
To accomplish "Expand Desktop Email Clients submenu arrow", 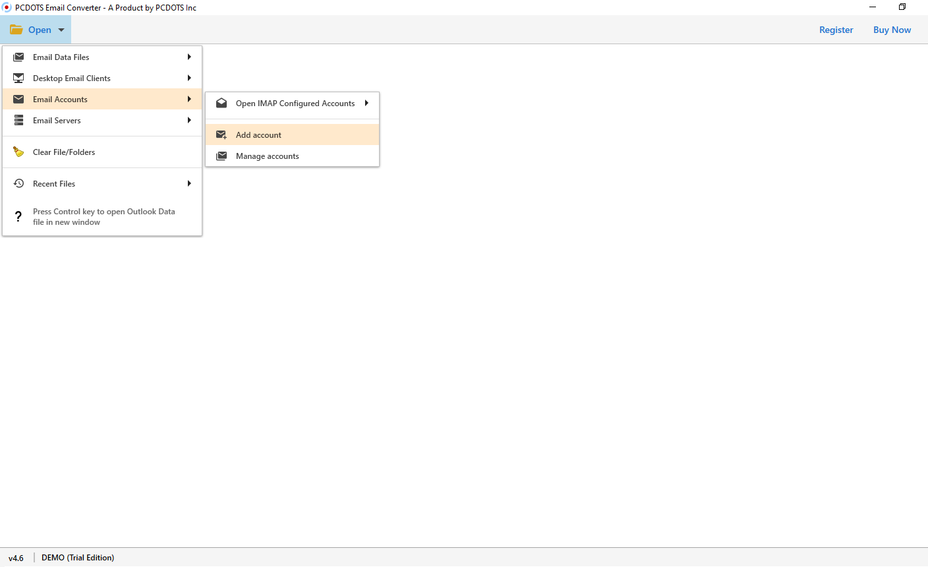I will point(189,78).
